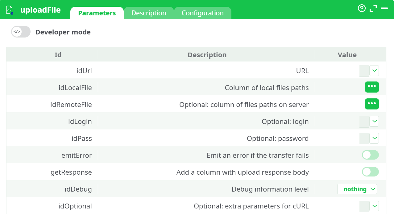This screenshot has width=394, height=222.
Task: Open the Optional: password value selector
Action: click(x=374, y=138)
